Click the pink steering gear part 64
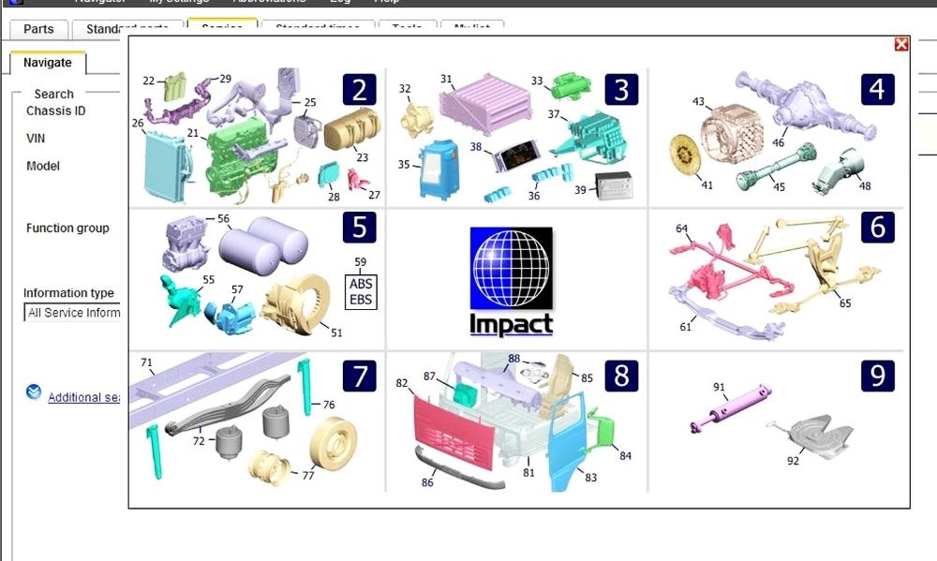The width and height of the screenshot is (937, 561). click(x=711, y=280)
